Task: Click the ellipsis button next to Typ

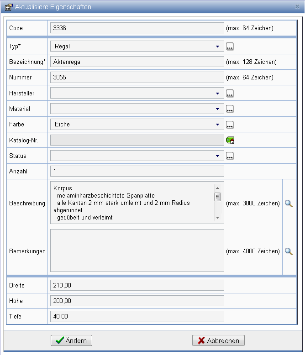Action: pos(230,46)
